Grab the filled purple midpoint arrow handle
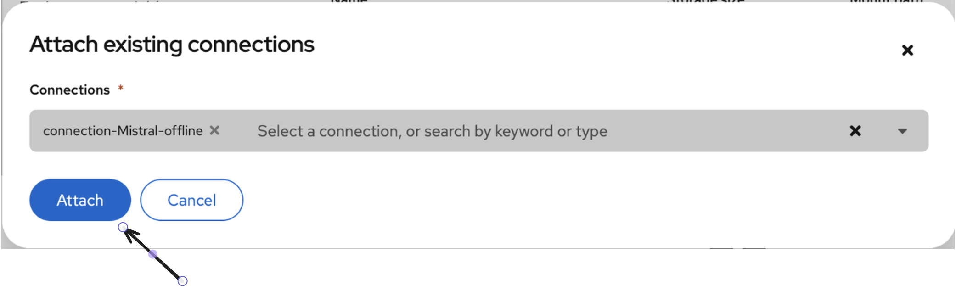This screenshot has width=956, height=291. tap(153, 254)
